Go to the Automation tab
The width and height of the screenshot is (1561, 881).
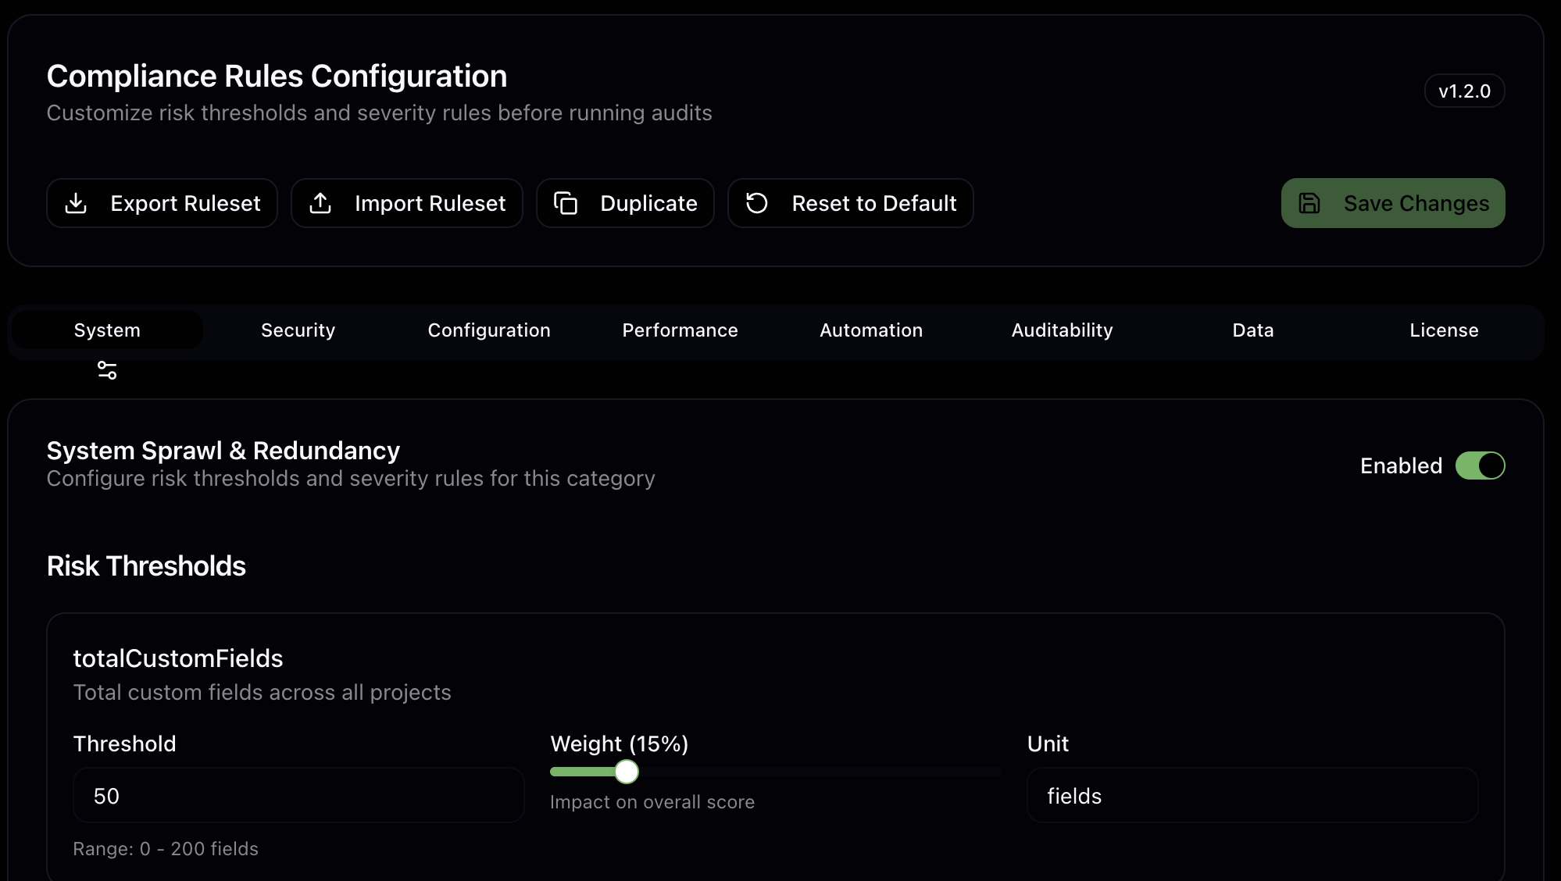pos(871,330)
